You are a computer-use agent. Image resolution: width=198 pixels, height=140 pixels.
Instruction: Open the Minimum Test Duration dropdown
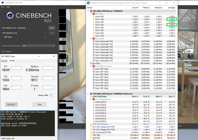point(39,46)
